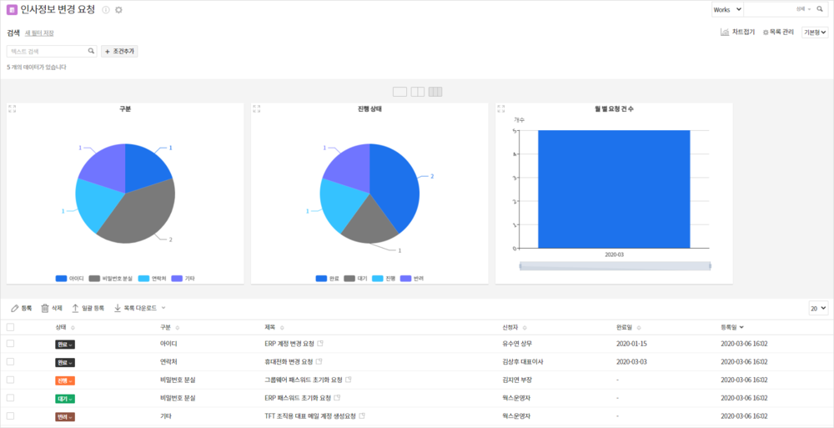This screenshot has width=834, height=428.
Task: Click the bulk upload arrow icon
Action: [x=76, y=308]
